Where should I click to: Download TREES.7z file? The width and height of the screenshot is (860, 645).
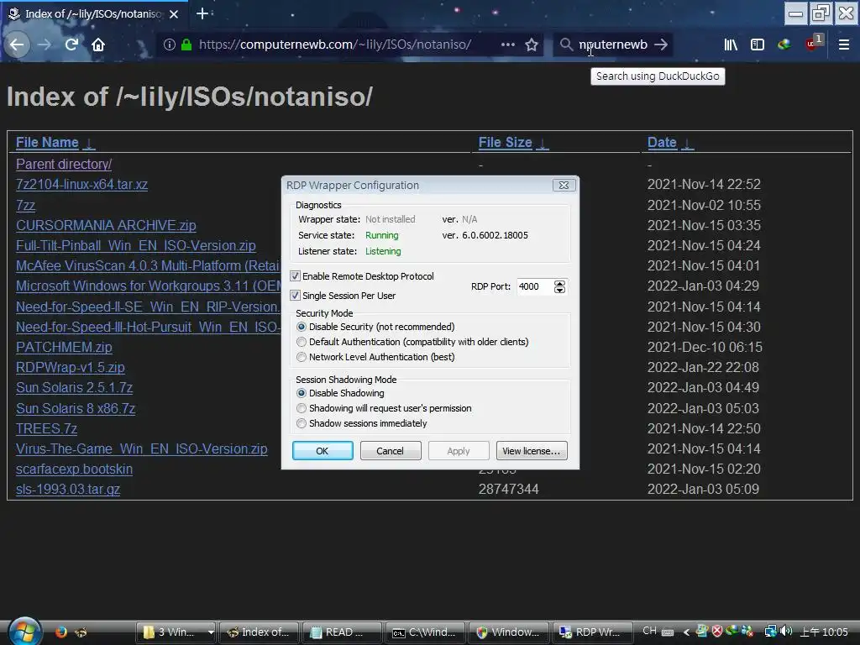[x=46, y=428]
